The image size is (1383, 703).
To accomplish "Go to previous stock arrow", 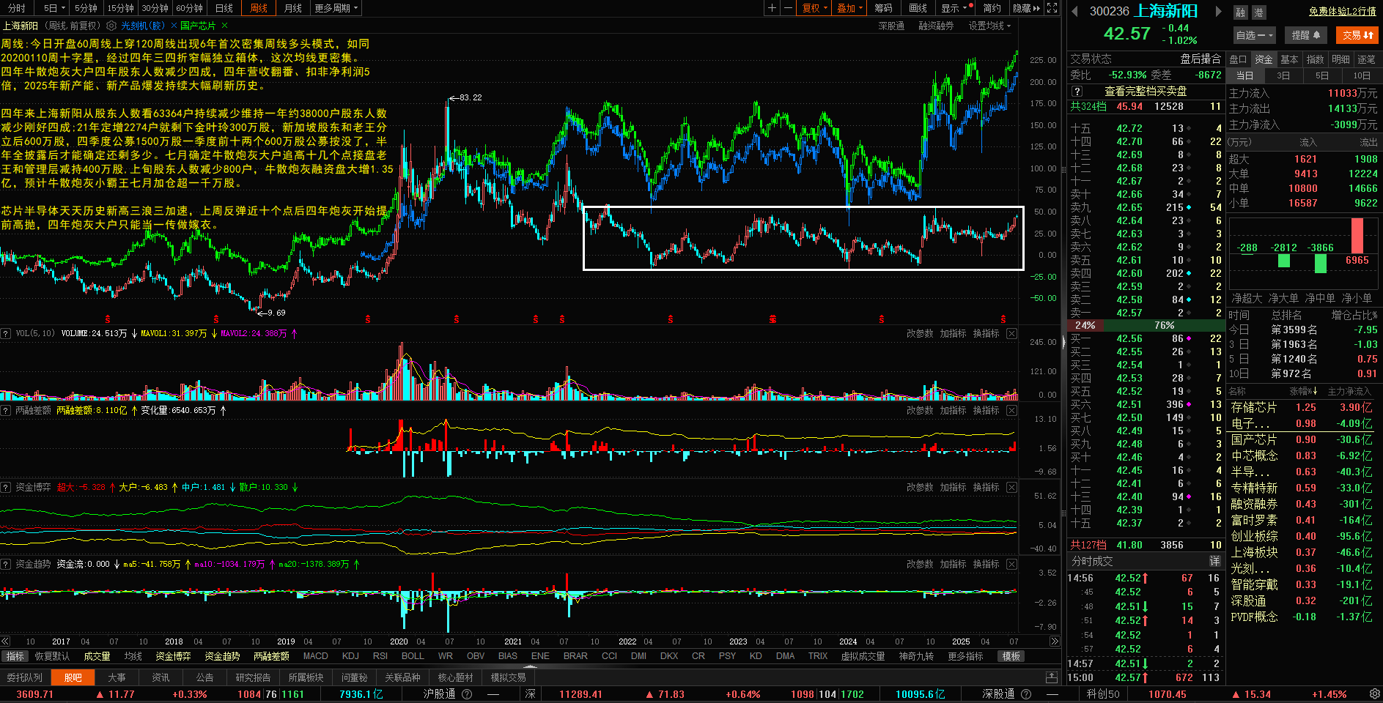I will pos(1074,11).
